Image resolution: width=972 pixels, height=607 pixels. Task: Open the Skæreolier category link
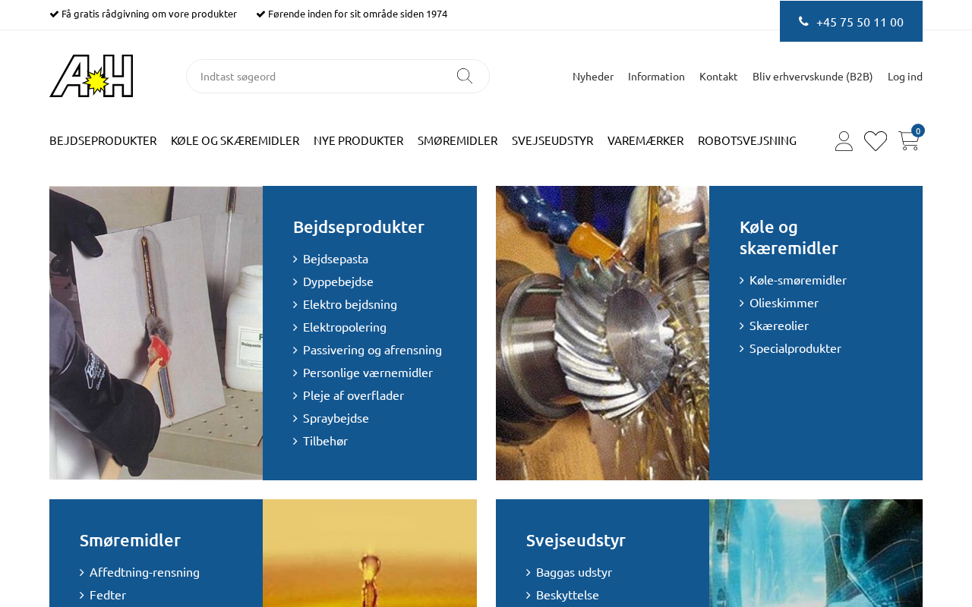coord(778,326)
